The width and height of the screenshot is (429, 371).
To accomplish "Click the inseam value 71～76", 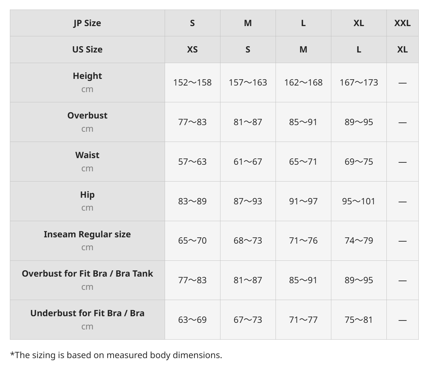I will (x=303, y=241).
